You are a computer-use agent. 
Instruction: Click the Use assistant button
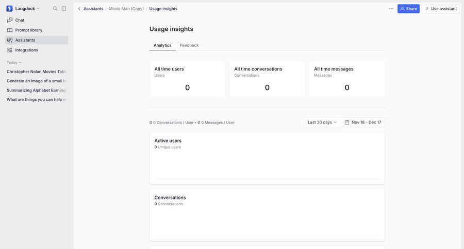pos(441,9)
